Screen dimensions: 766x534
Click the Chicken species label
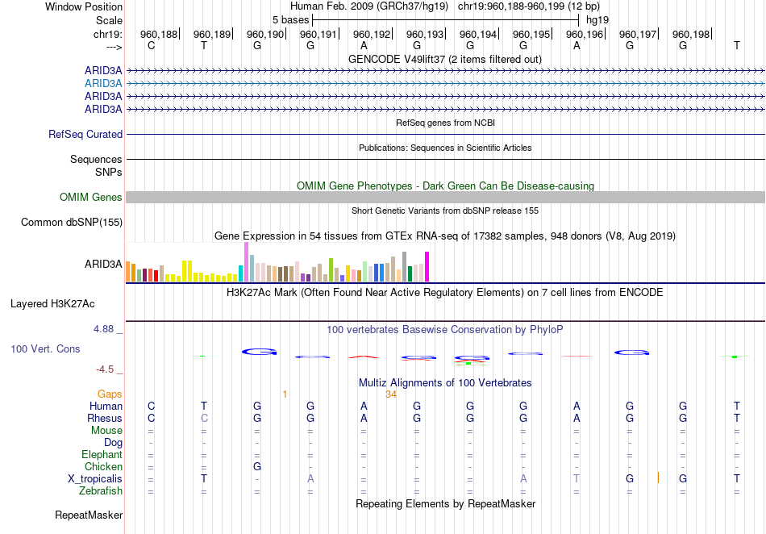103,466
